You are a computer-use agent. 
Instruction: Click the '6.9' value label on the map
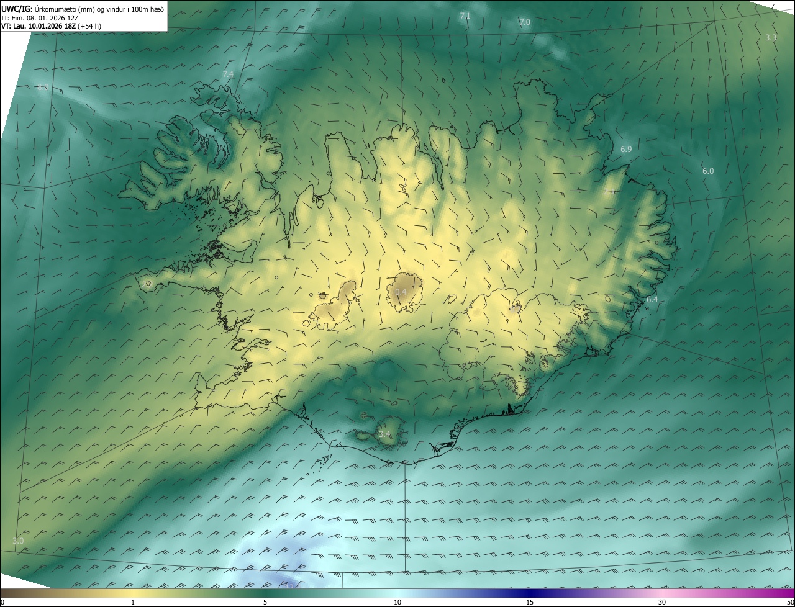pos(626,150)
